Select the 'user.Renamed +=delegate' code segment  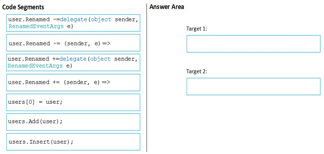73,62
